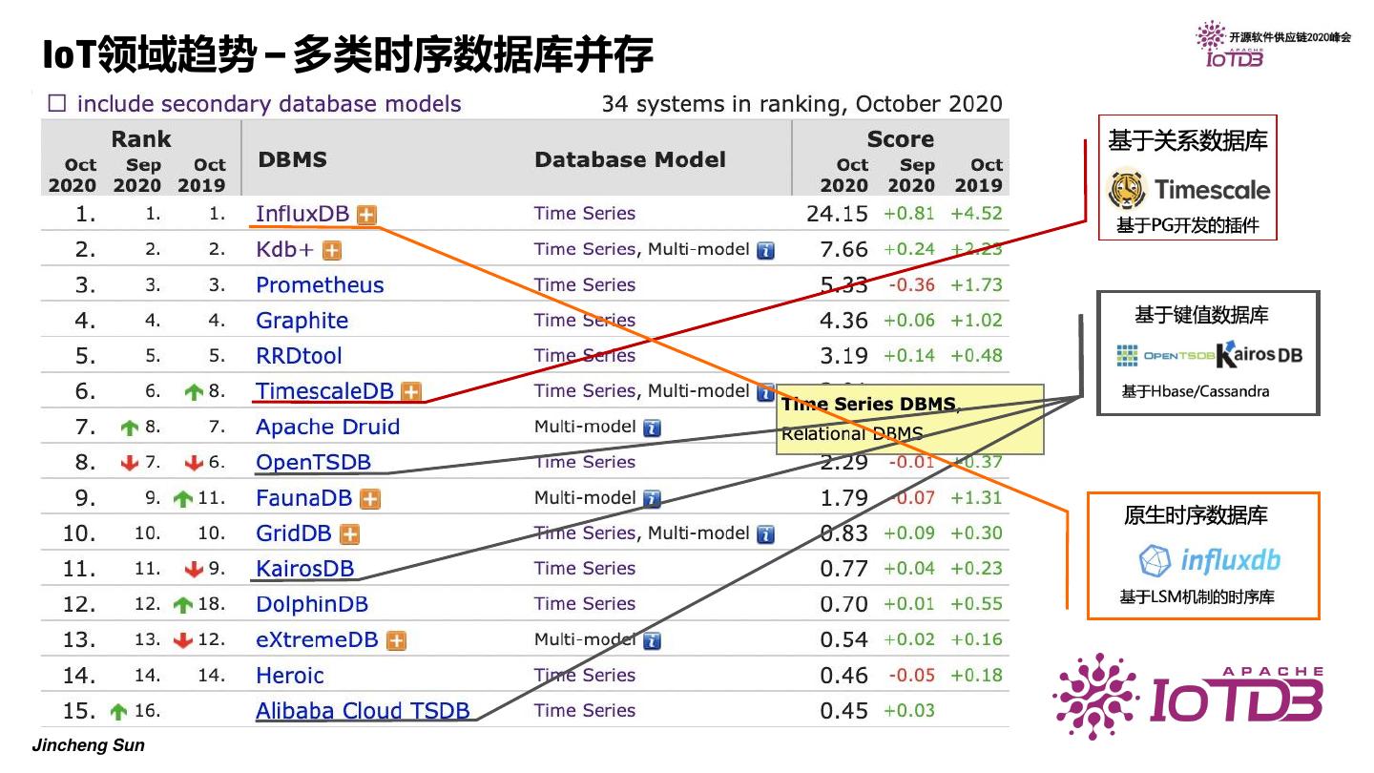The height and width of the screenshot is (773, 1374).
Task: Click the yellow Time Series DBMS tooltip
Action: click(x=910, y=419)
